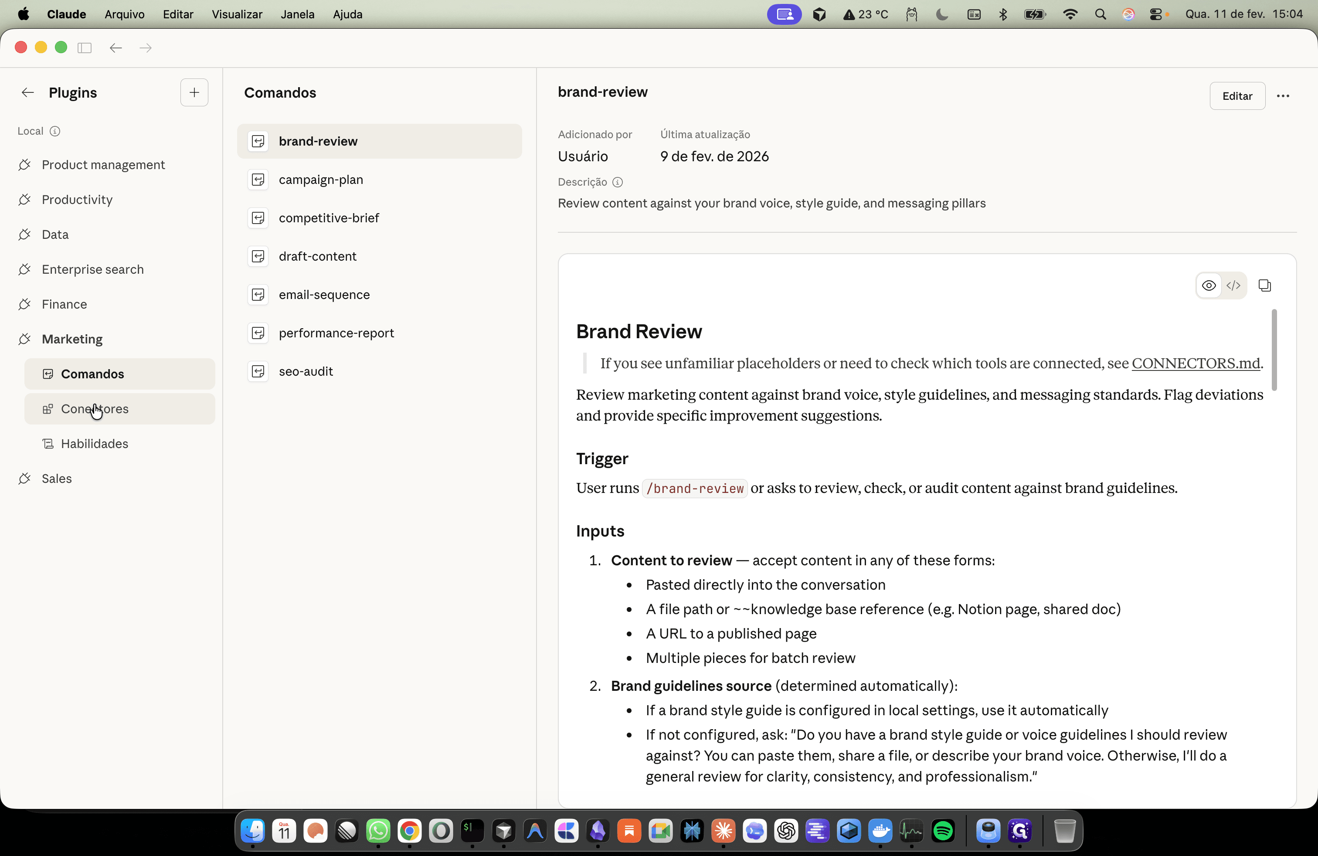Select the email-sequence command
This screenshot has height=856, width=1318.
coord(379,295)
